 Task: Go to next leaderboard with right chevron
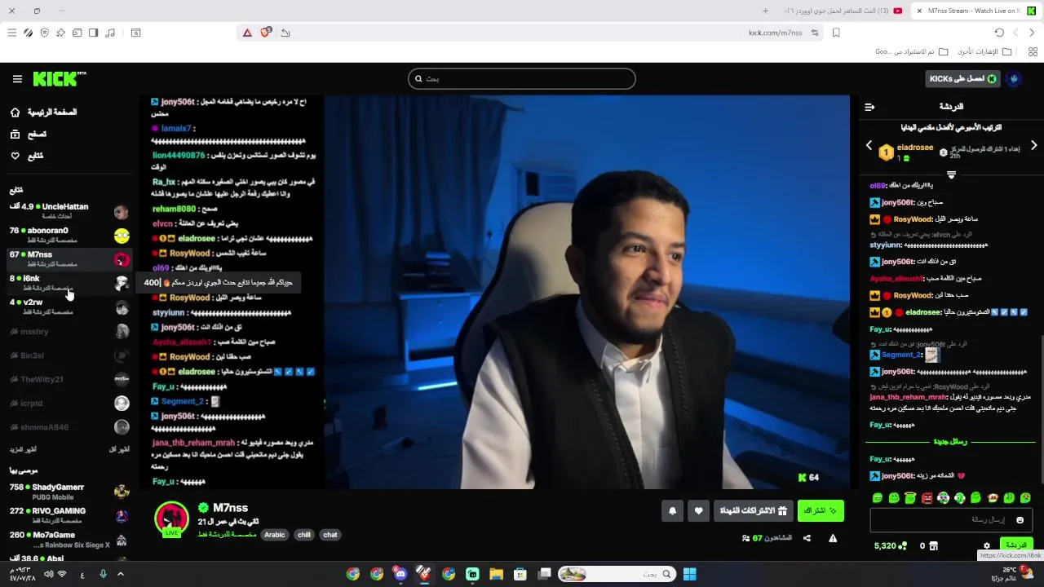[x=1033, y=145]
